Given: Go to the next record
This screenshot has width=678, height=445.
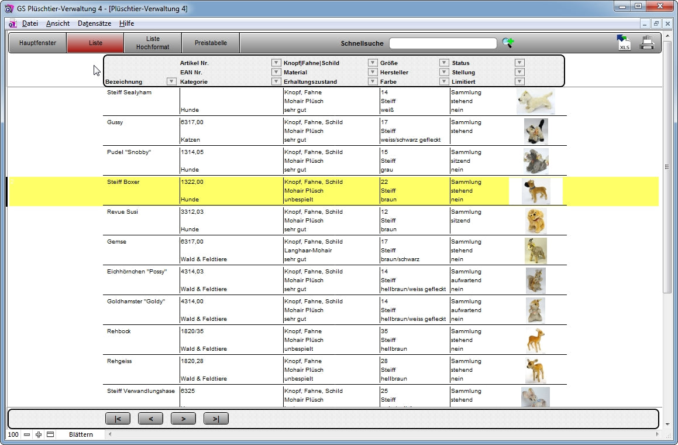Looking at the screenshot, I should (183, 418).
